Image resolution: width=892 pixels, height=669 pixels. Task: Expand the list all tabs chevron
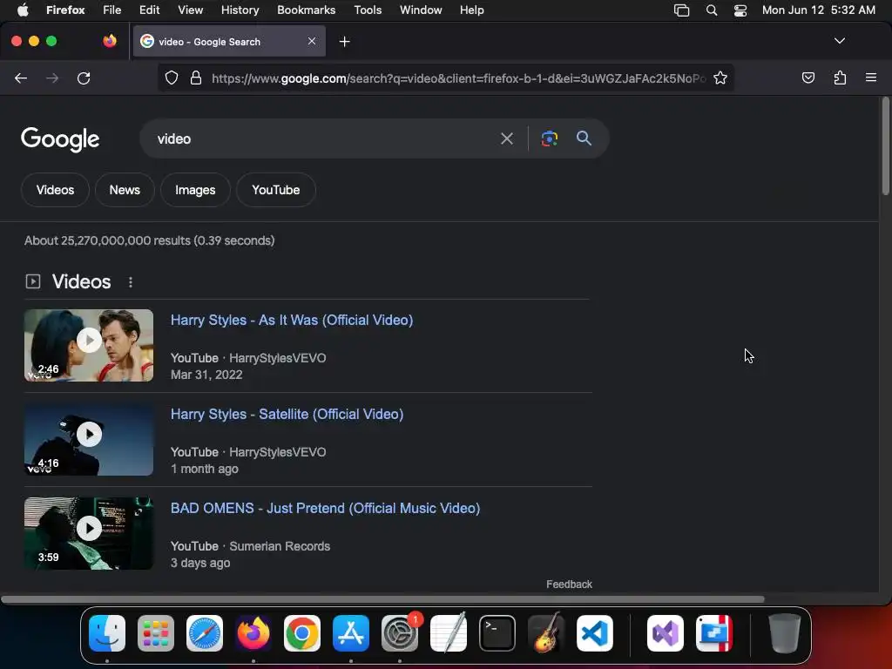tap(839, 41)
